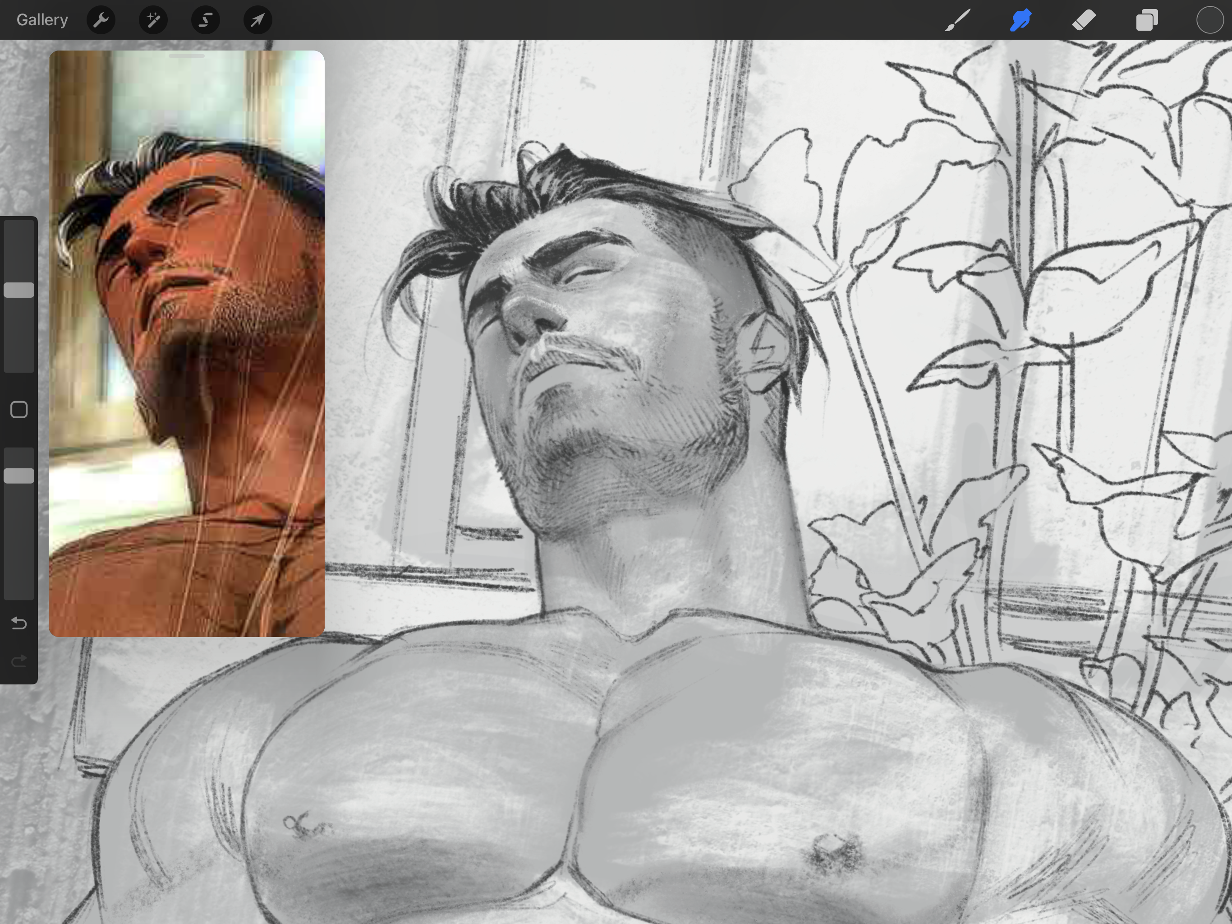1232x924 pixels.
Task: Select the Paint brush tool
Action: pyautogui.click(x=957, y=20)
